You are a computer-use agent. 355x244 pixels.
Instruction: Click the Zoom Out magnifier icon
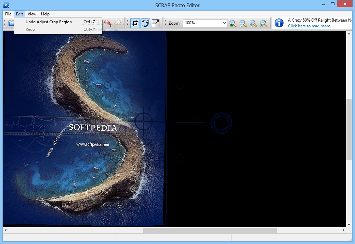point(243,23)
